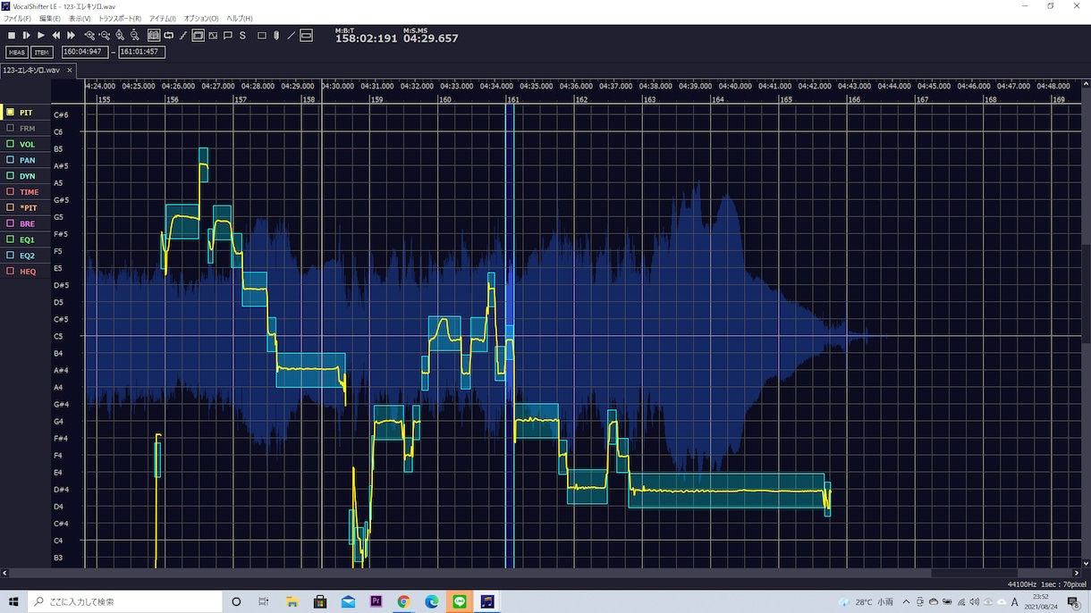Image resolution: width=1091 pixels, height=613 pixels.
Task: Click the second horizontal zoom magnifier icon
Action: click(x=105, y=36)
